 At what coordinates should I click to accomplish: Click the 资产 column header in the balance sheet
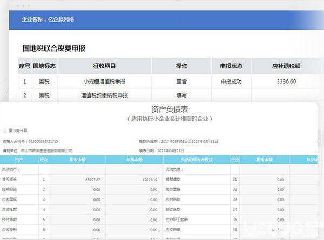point(19,160)
